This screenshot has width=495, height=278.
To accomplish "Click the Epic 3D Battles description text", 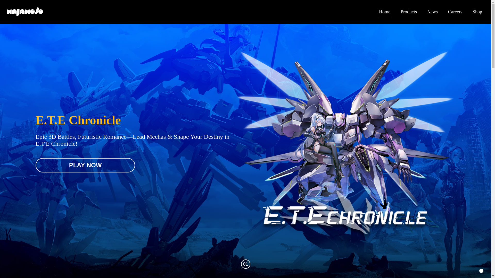I will click(133, 140).
